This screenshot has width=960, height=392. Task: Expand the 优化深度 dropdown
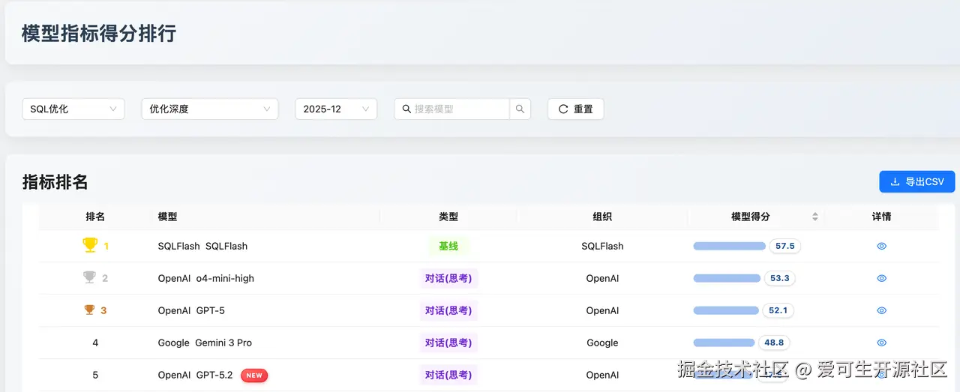pos(209,109)
